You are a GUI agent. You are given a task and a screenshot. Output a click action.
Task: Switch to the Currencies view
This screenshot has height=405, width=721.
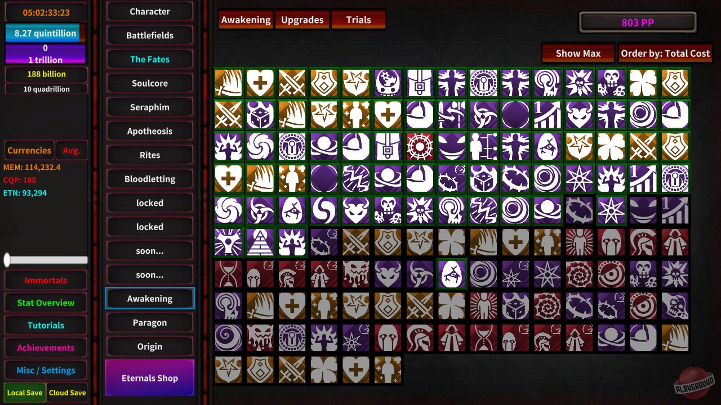(29, 150)
